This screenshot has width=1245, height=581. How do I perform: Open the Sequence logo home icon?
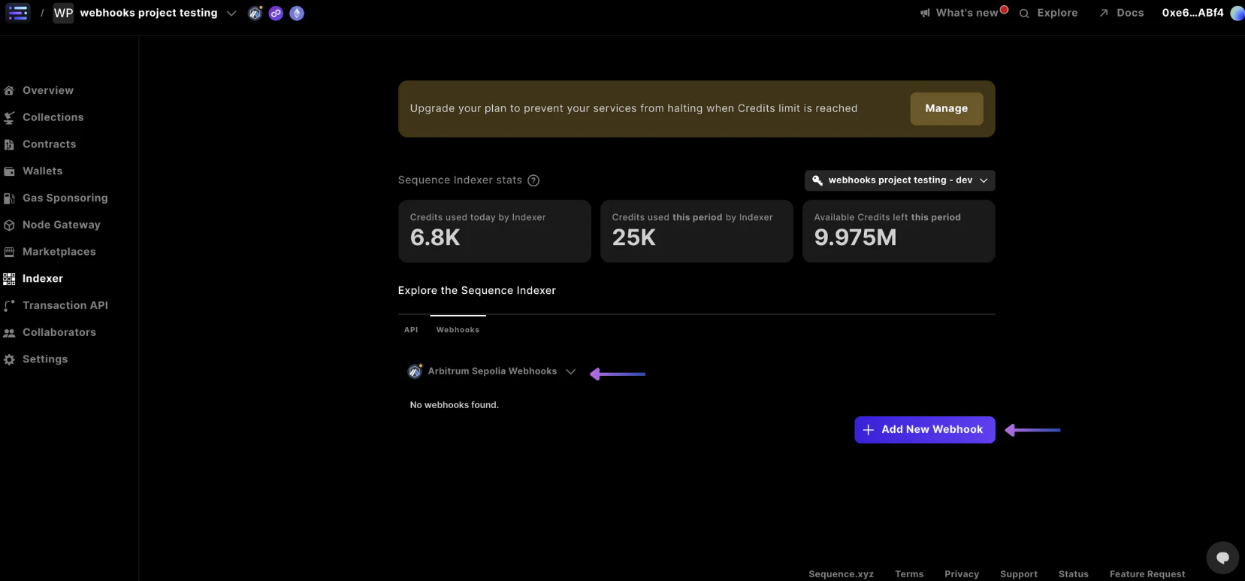[17, 13]
